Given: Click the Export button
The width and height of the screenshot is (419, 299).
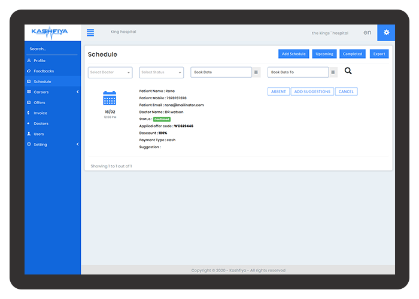Looking at the screenshot, I should coord(379,54).
